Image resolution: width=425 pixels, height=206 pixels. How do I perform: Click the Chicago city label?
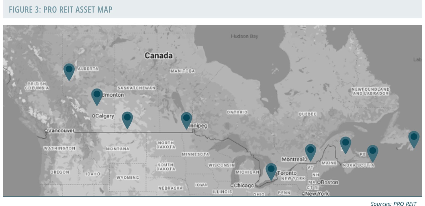(x=244, y=185)
